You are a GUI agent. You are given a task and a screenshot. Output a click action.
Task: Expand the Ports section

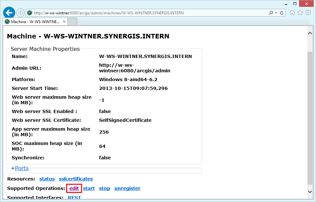click(22, 168)
